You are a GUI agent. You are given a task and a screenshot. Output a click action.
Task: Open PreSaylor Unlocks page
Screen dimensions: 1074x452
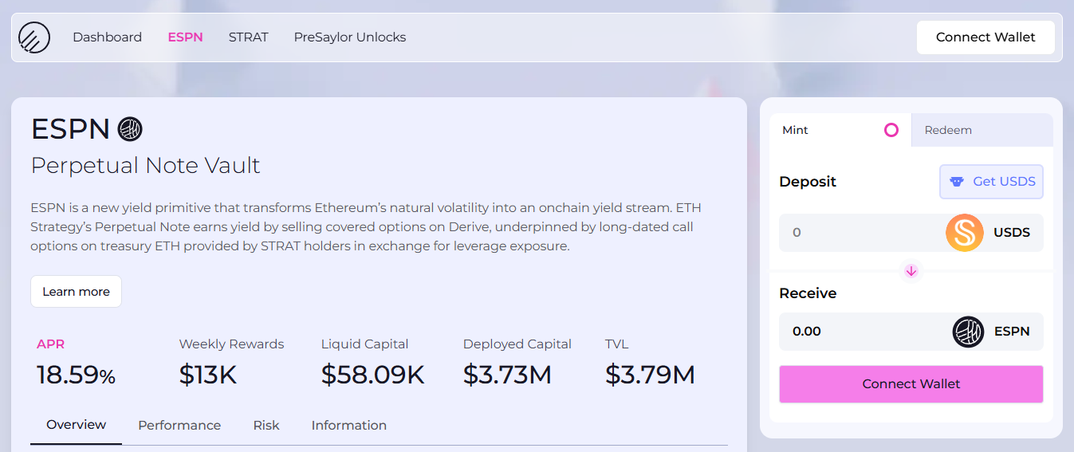coord(349,37)
